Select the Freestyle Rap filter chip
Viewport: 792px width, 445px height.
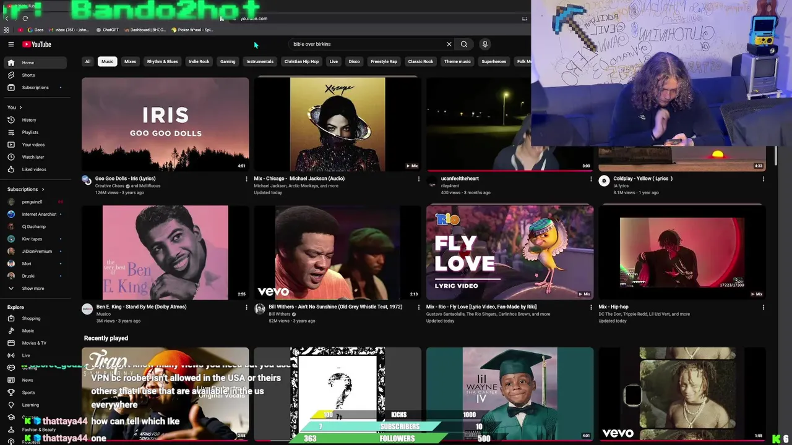pos(384,61)
